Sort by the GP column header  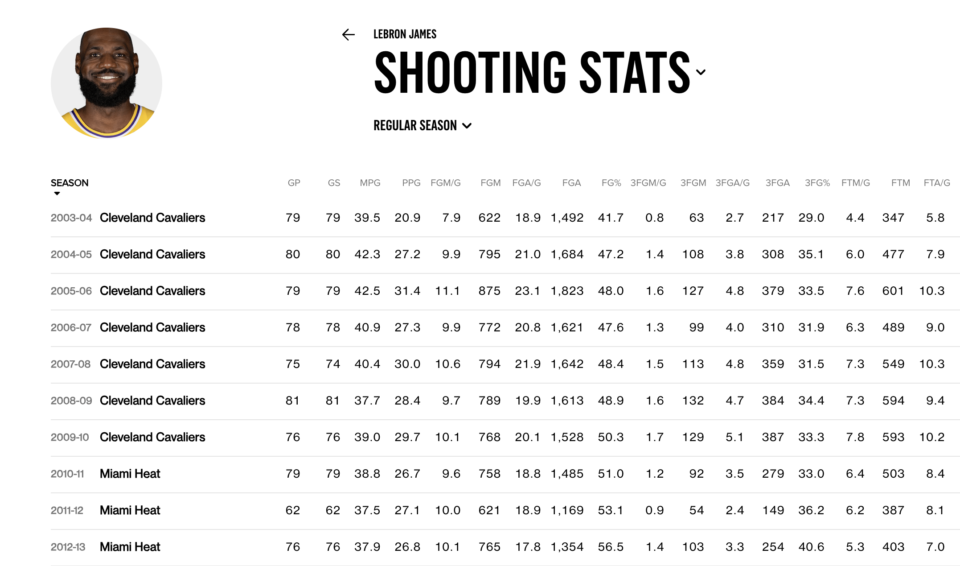294,183
